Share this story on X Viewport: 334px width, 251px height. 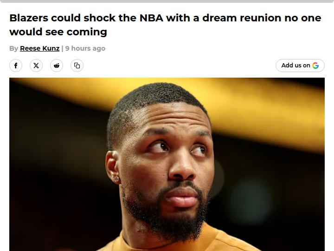(36, 66)
